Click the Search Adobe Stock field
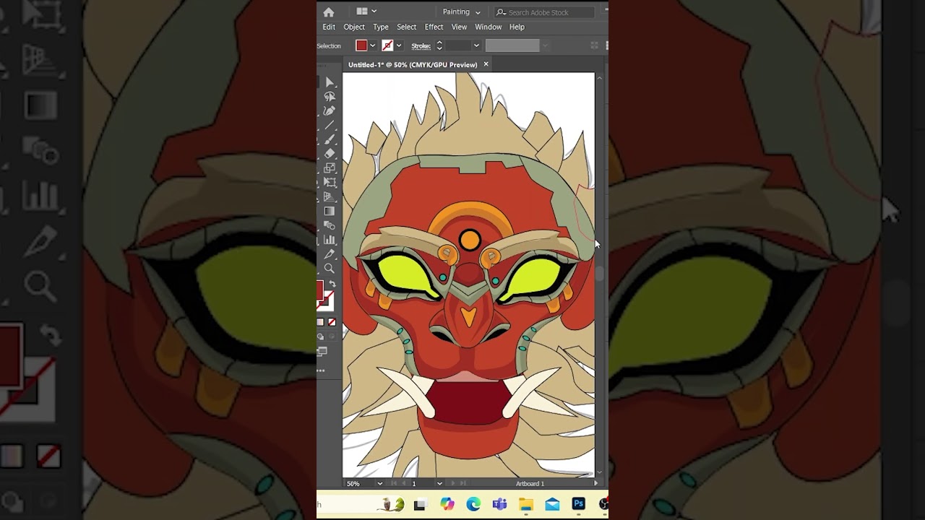The image size is (925, 520). coord(544,12)
